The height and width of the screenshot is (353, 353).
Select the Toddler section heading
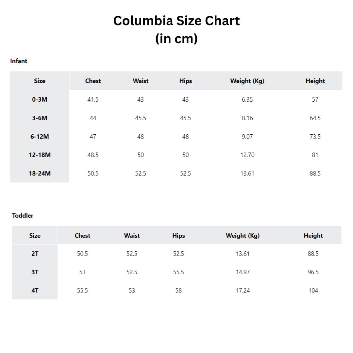(23, 216)
